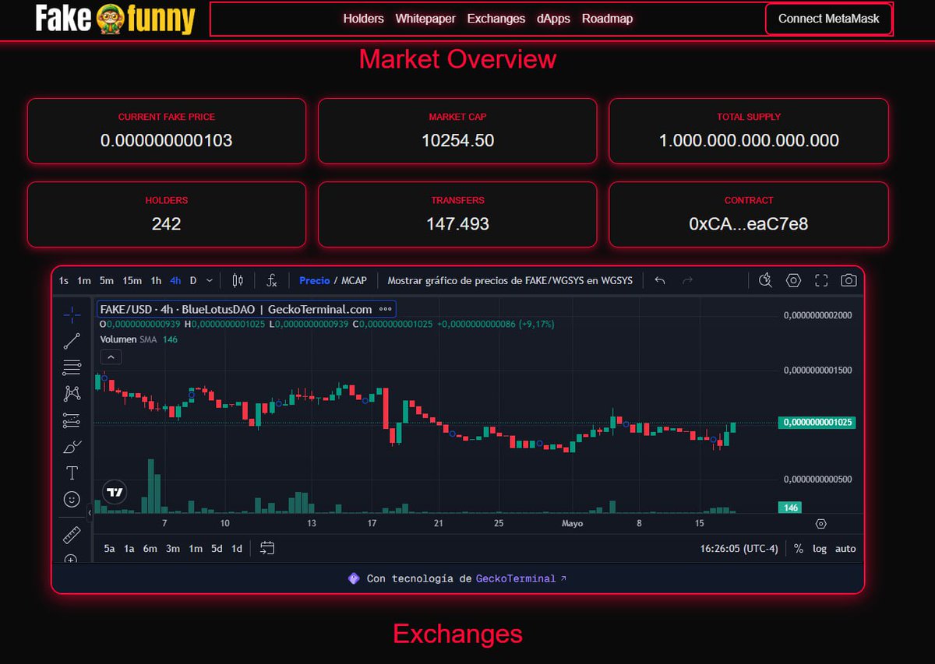935x664 pixels.
Task: Select the XABCD pattern tool
Action: (72, 394)
